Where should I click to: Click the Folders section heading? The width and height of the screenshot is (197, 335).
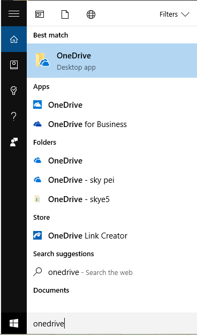(44, 142)
